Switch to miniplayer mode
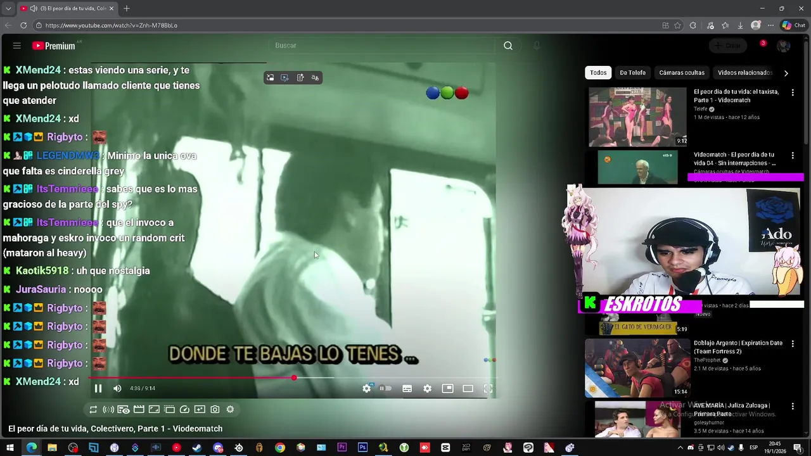Screen dimensions: 811x456 (447, 388)
